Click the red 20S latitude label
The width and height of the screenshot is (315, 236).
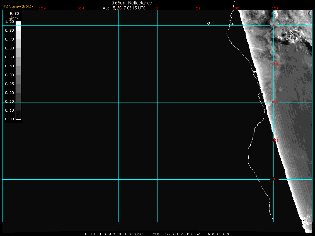pos(275,179)
